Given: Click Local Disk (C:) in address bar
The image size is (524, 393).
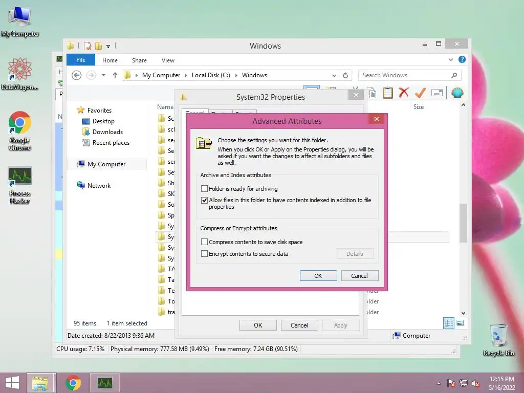Looking at the screenshot, I should [211, 75].
